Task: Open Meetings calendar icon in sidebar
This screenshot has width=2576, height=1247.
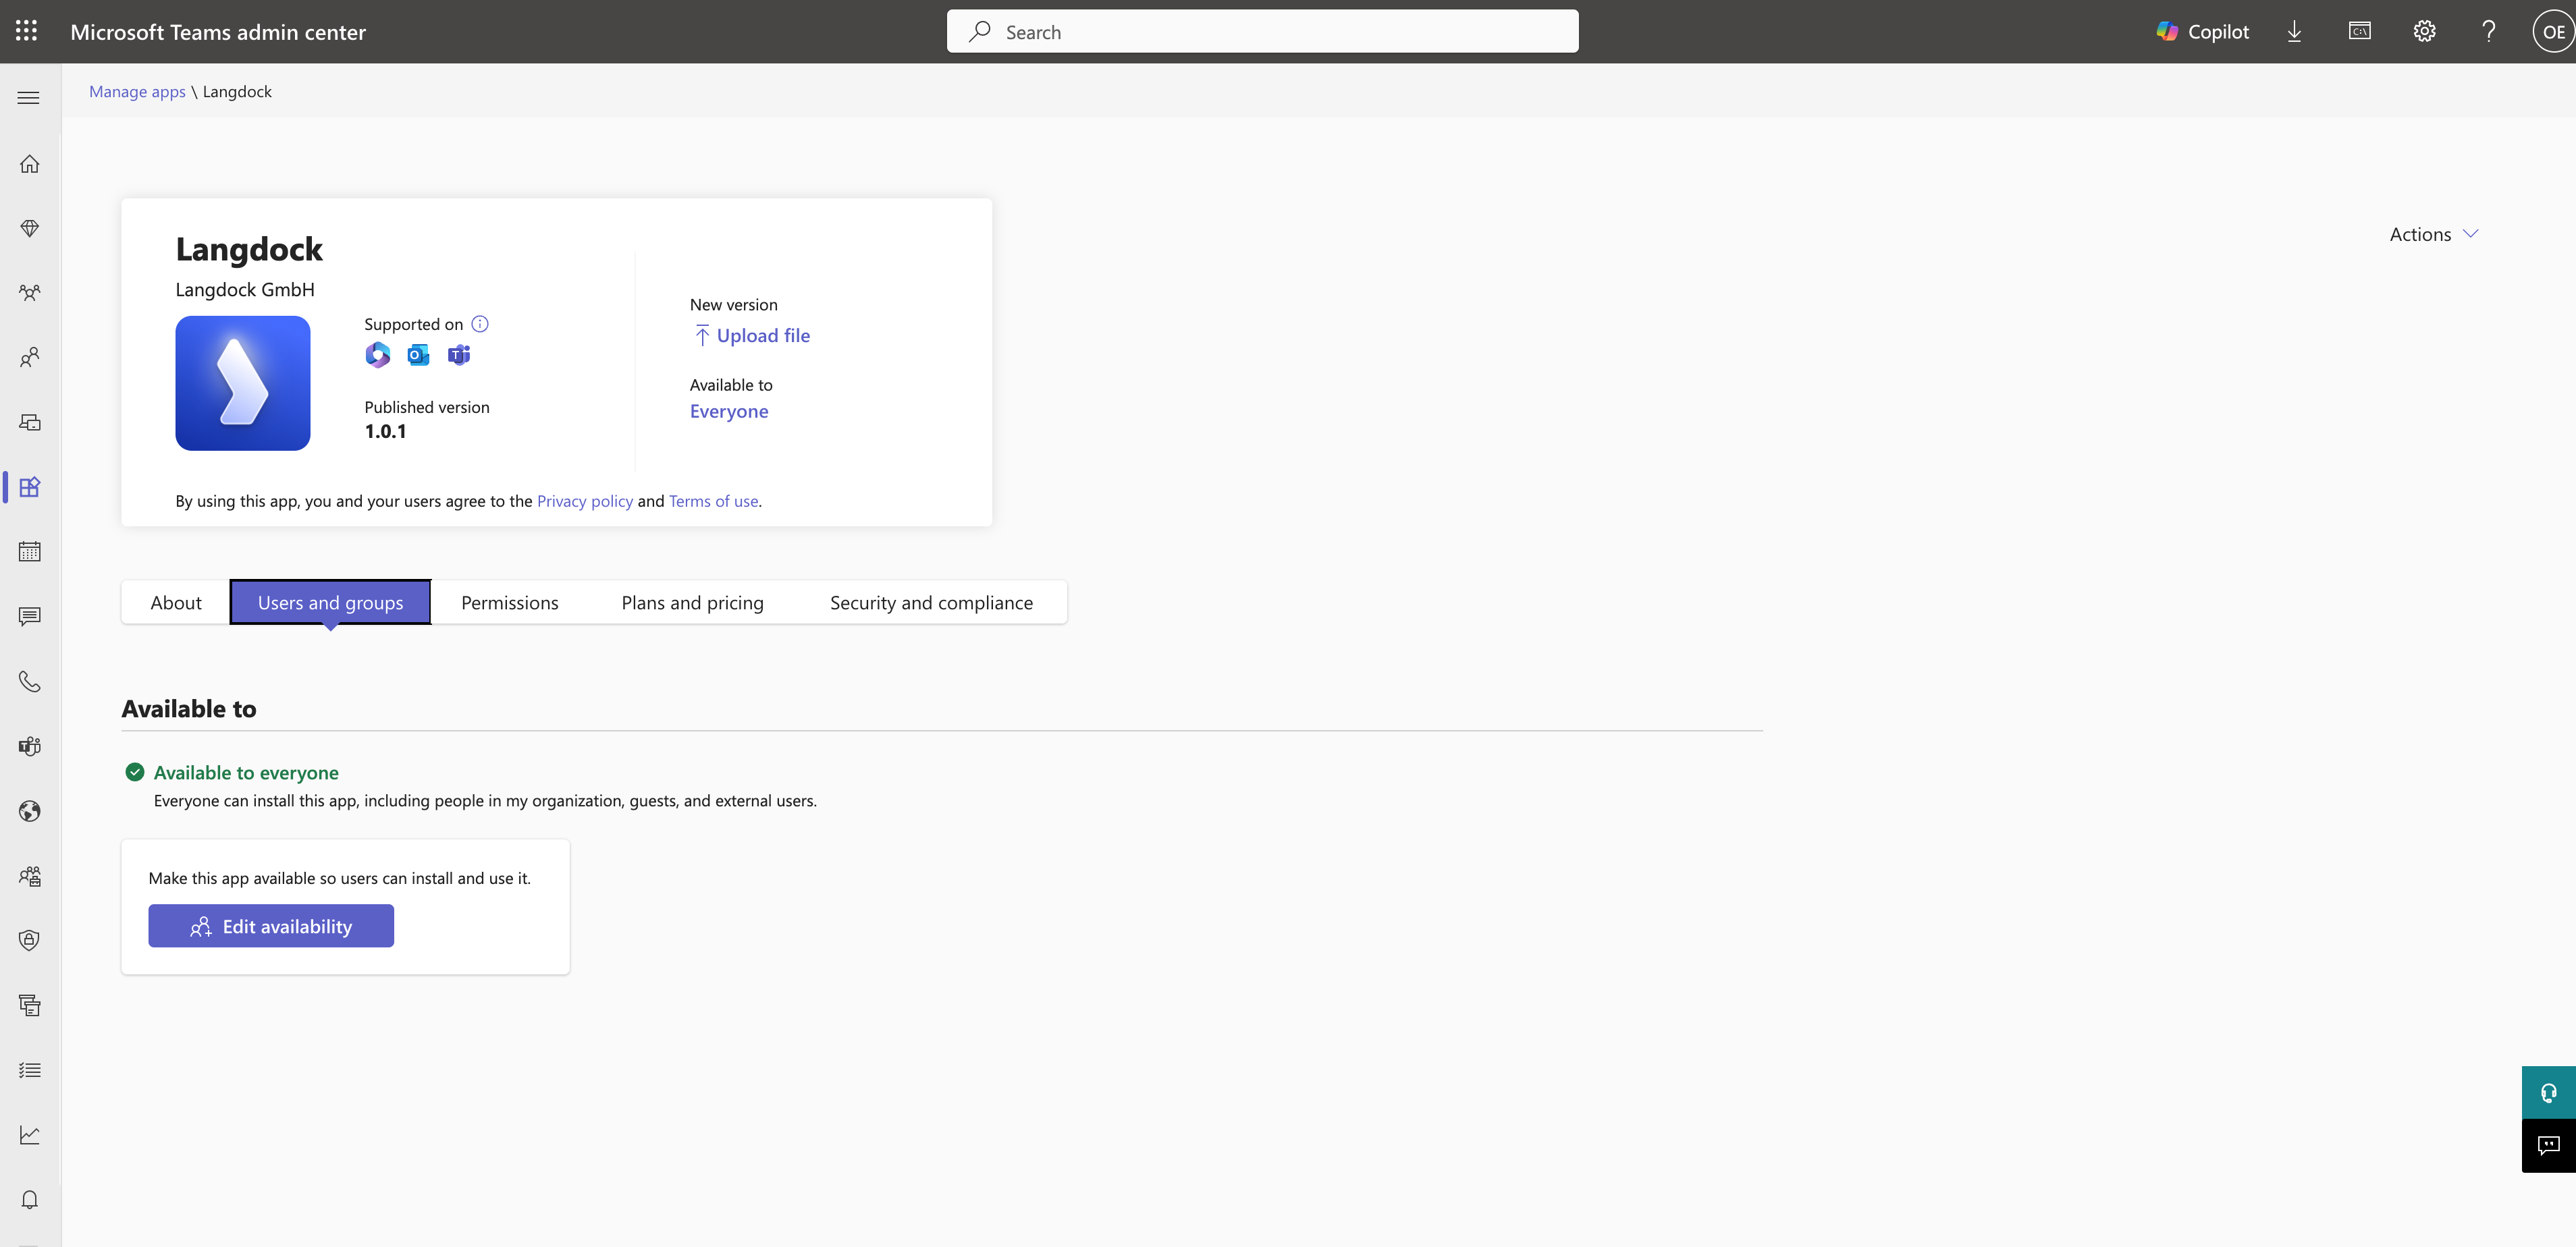Action: click(x=30, y=552)
